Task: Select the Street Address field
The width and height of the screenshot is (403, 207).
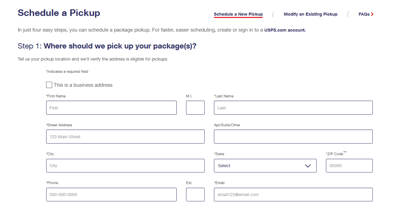Action: tap(125, 137)
